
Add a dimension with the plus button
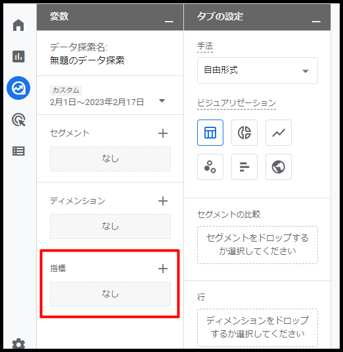point(163,201)
